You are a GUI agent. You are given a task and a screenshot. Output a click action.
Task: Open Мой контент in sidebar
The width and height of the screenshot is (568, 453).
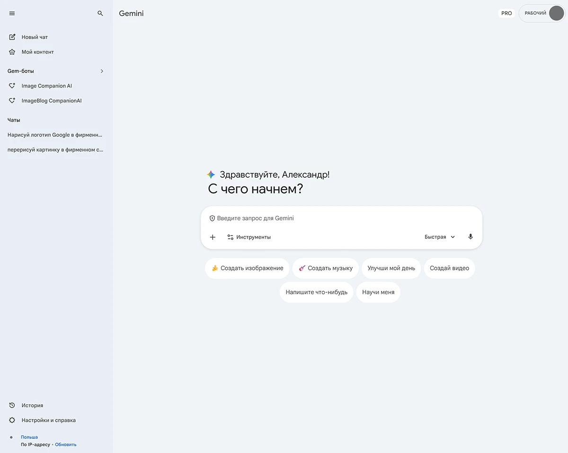click(x=37, y=52)
